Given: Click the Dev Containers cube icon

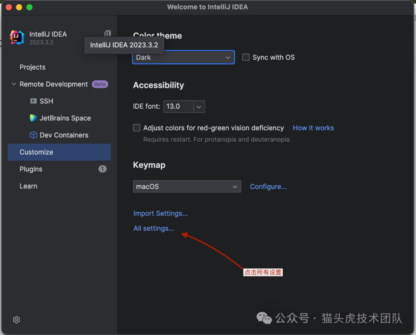Looking at the screenshot, I should point(34,135).
